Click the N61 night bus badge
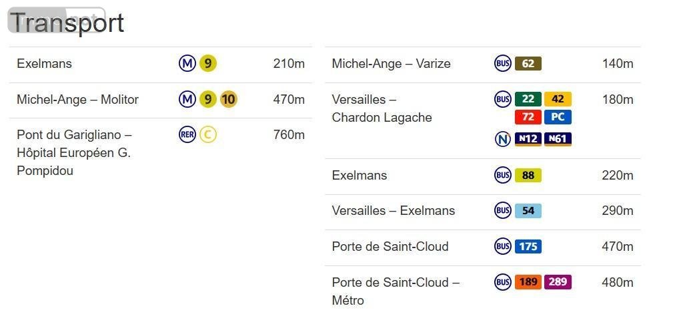This screenshot has height=316, width=687. tap(558, 139)
